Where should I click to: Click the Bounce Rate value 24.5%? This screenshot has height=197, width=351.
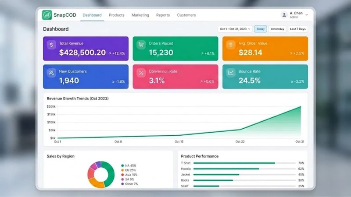tap(249, 81)
